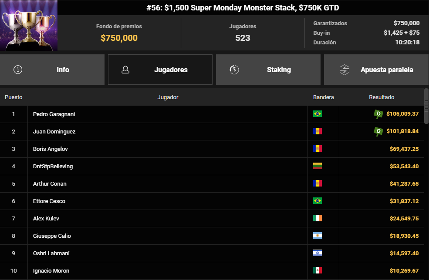Image resolution: width=429 pixels, height=280 pixels.
Task: Click Alex Kulev's Ireland flag icon
Action: [318, 218]
